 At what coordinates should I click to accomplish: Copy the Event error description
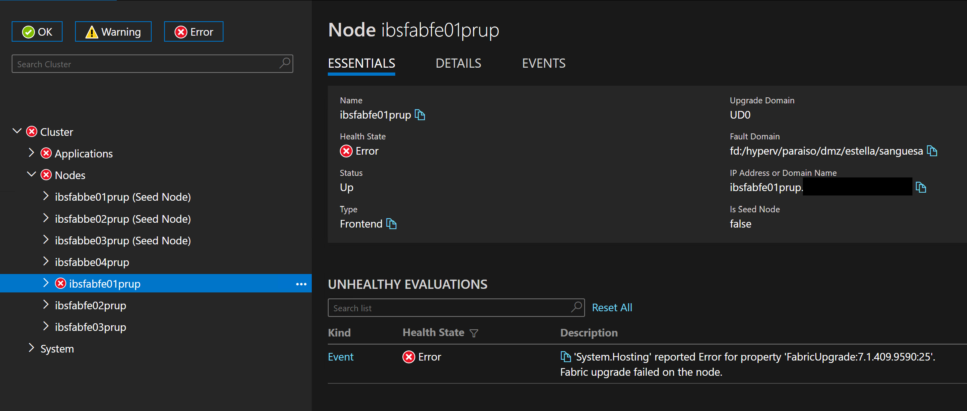point(565,356)
